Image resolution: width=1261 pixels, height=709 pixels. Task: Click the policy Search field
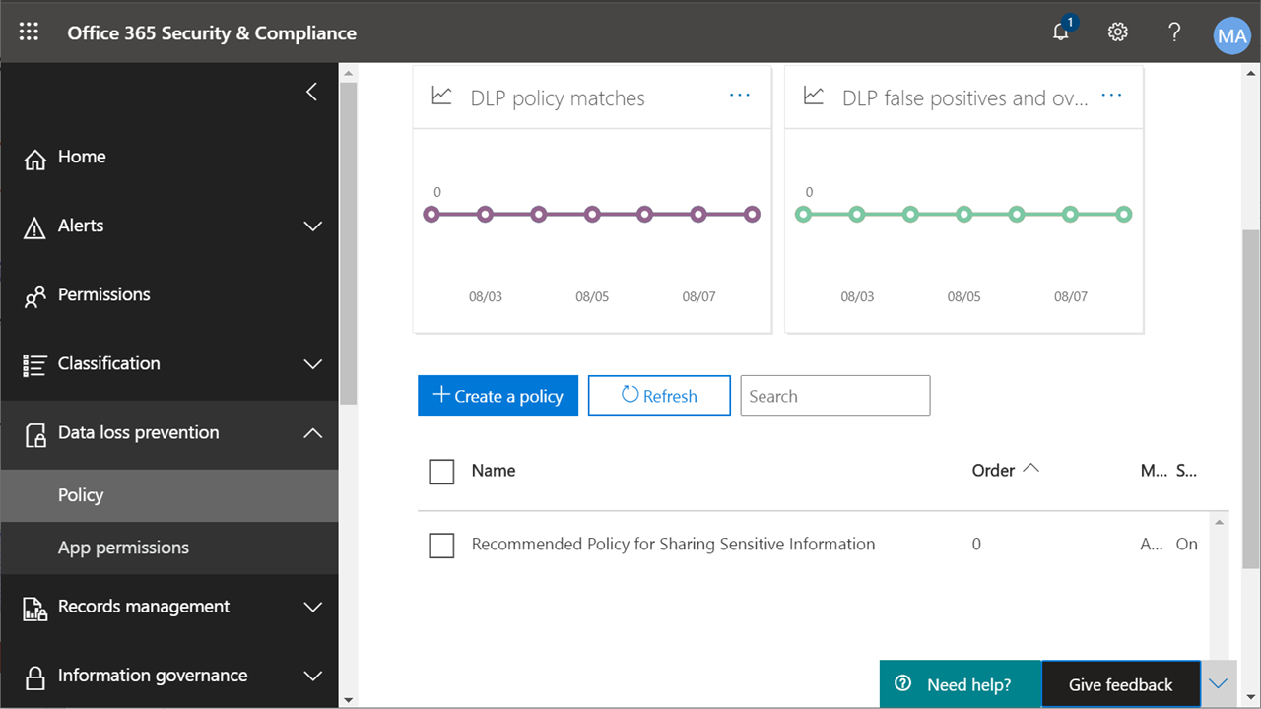[835, 396]
